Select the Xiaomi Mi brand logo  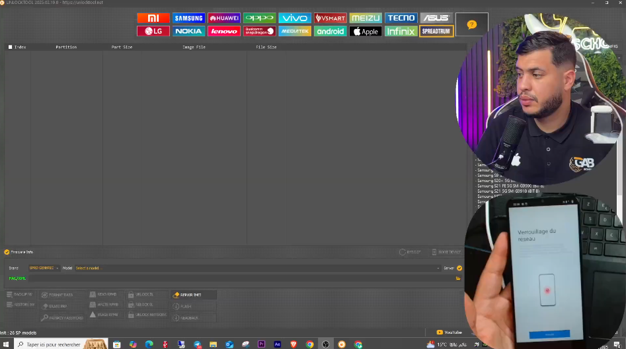pos(153,18)
